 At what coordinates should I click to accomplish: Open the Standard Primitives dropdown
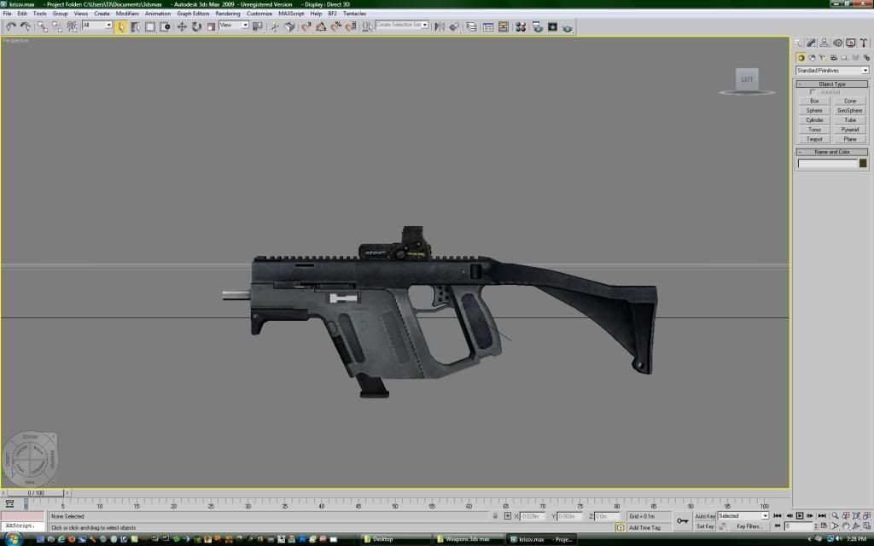[x=832, y=70]
